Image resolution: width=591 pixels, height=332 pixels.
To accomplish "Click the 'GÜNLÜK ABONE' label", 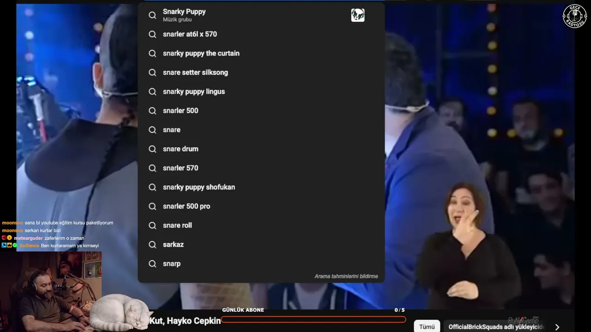I will [243, 310].
